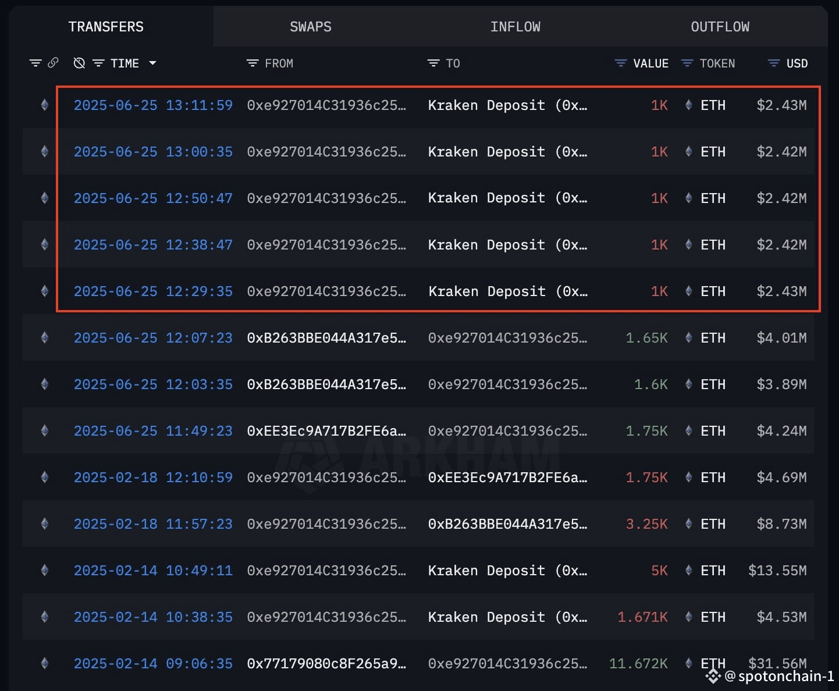Expand the TIME sort dropdown arrow
The width and height of the screenshot is (839, 691).
coord(152,63)
